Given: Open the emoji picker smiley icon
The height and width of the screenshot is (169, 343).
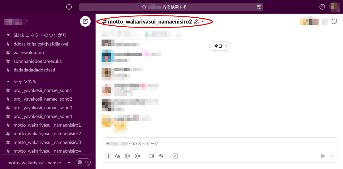Looking at the screenshot, I should 127,156.
